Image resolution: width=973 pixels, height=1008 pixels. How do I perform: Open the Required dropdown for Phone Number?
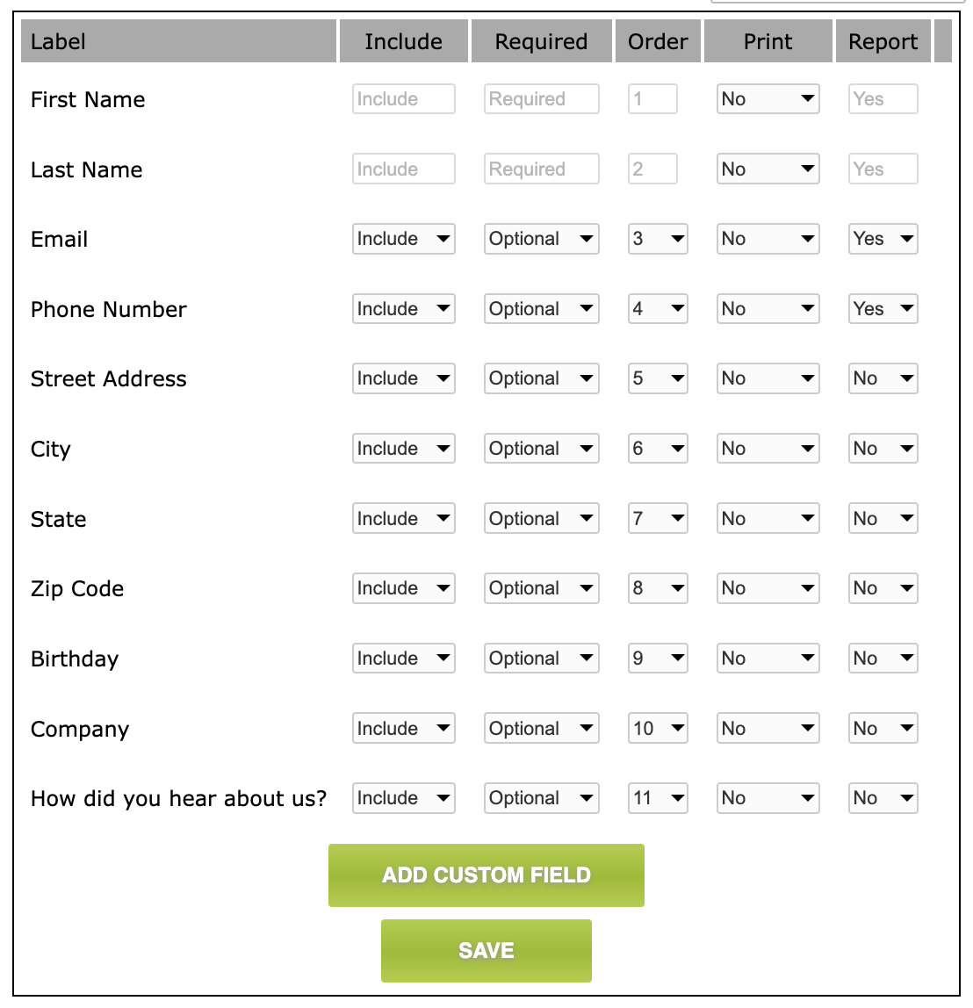[541, 308]
